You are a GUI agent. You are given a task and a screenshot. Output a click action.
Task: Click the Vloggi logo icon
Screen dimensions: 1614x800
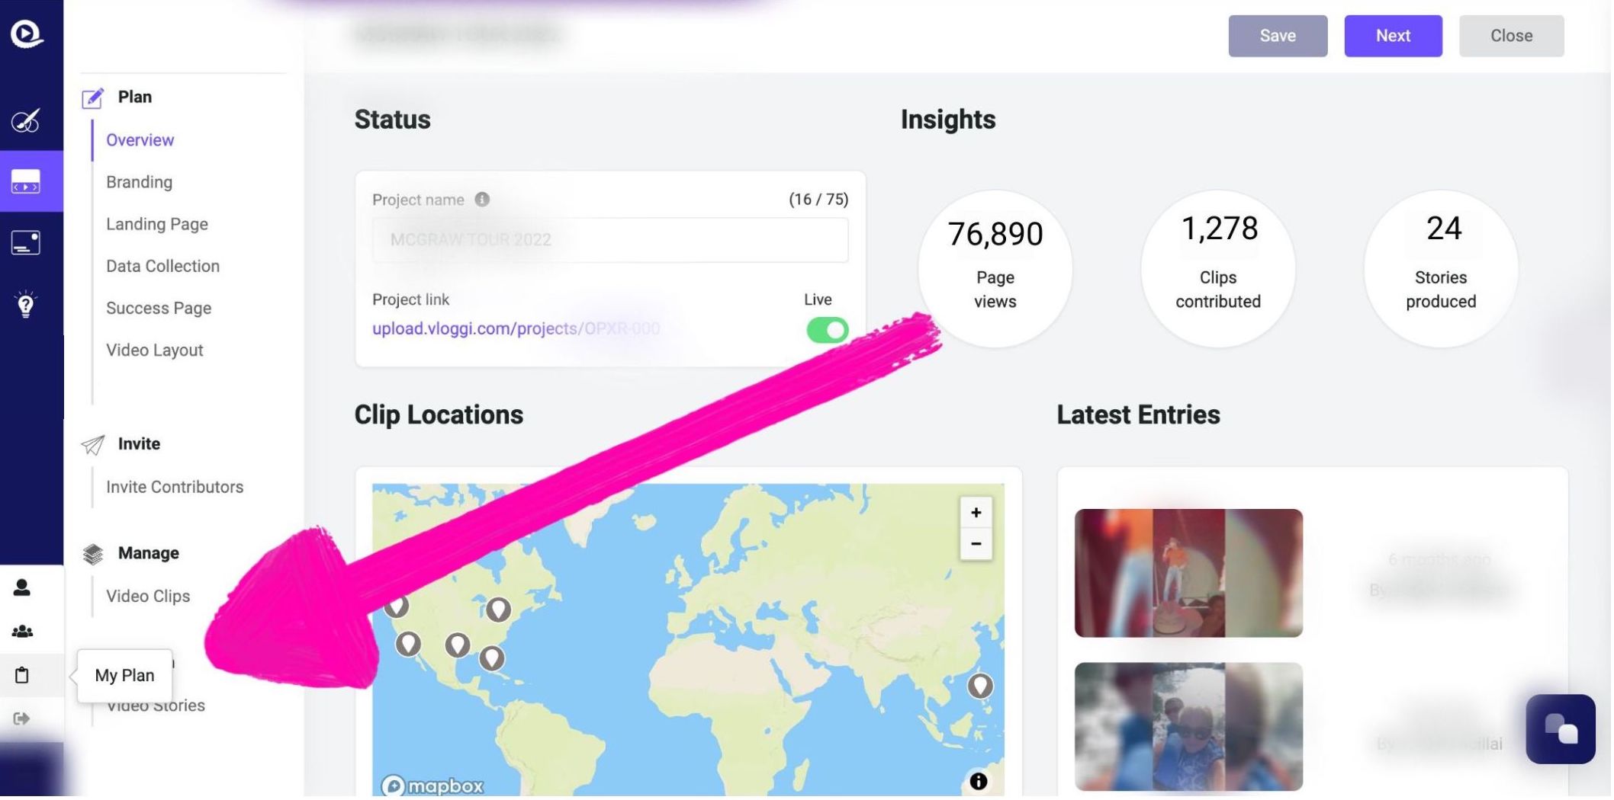(x=27, y=34)
